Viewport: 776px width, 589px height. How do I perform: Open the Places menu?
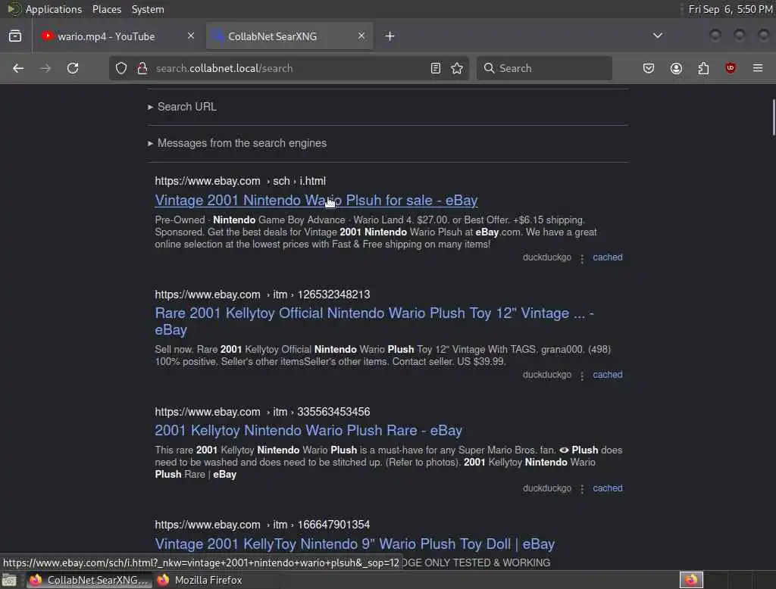coord(107,9)
